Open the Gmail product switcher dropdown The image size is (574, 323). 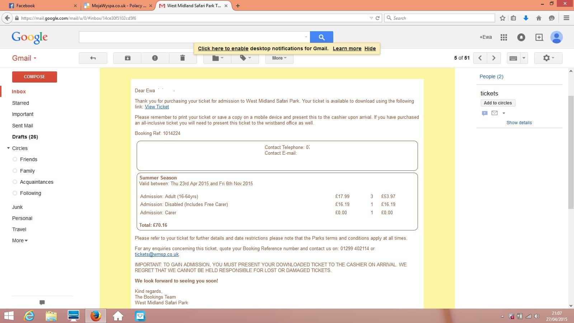[x=24, y=58]
